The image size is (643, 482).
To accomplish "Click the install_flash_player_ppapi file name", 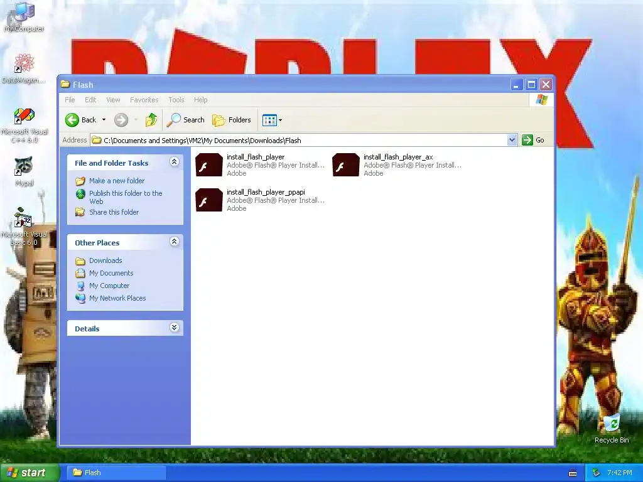I will coord(266,192).
